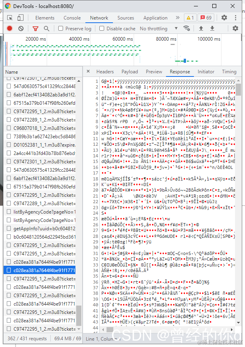Check the box for D01052381_1_1.m3u8 row
Viewport: 245px width, 347px height.
point(9,145)
